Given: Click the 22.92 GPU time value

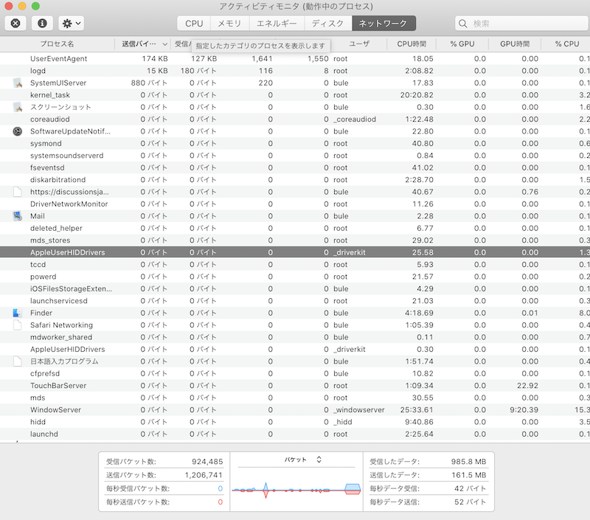Looking at the screenshot, I should [527, 386].
